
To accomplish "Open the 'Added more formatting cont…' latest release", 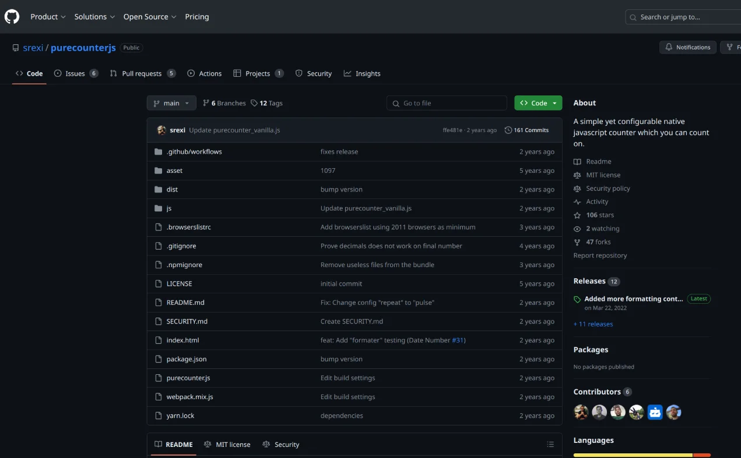I will tap(633, 299).
